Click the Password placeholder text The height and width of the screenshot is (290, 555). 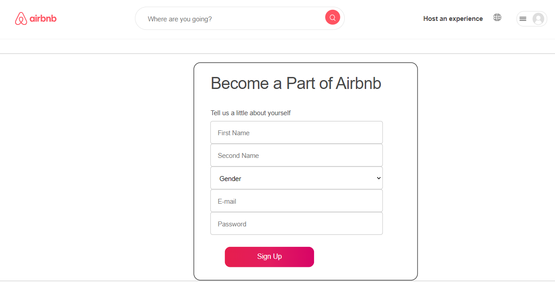tap(232, 224)
